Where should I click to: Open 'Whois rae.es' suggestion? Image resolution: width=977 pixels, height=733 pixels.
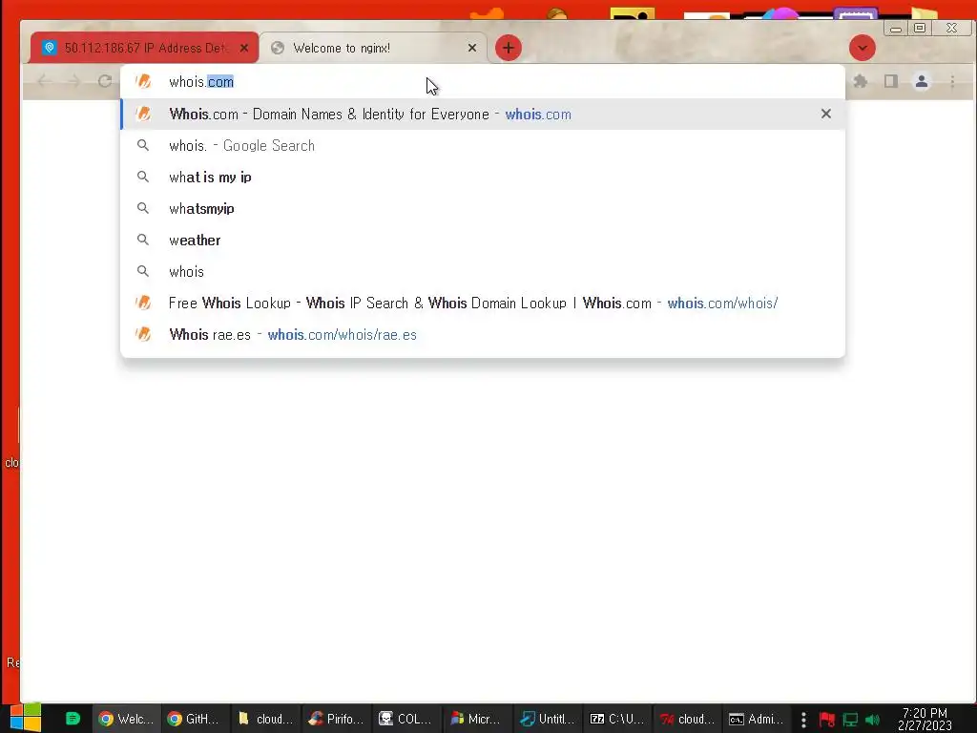click(x=482, y=334)
